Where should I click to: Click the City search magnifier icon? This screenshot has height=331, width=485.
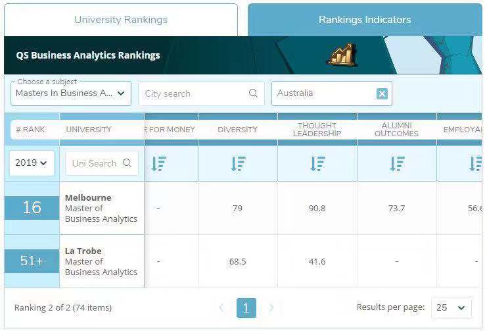pyautogui.click(x=253, y=93)
